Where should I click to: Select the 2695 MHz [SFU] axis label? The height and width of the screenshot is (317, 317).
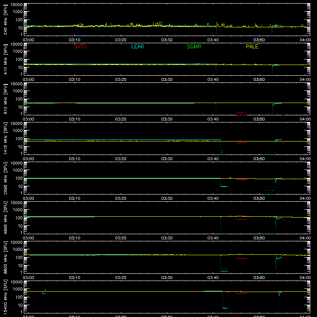pyautogui.click(x=6, y=178)
